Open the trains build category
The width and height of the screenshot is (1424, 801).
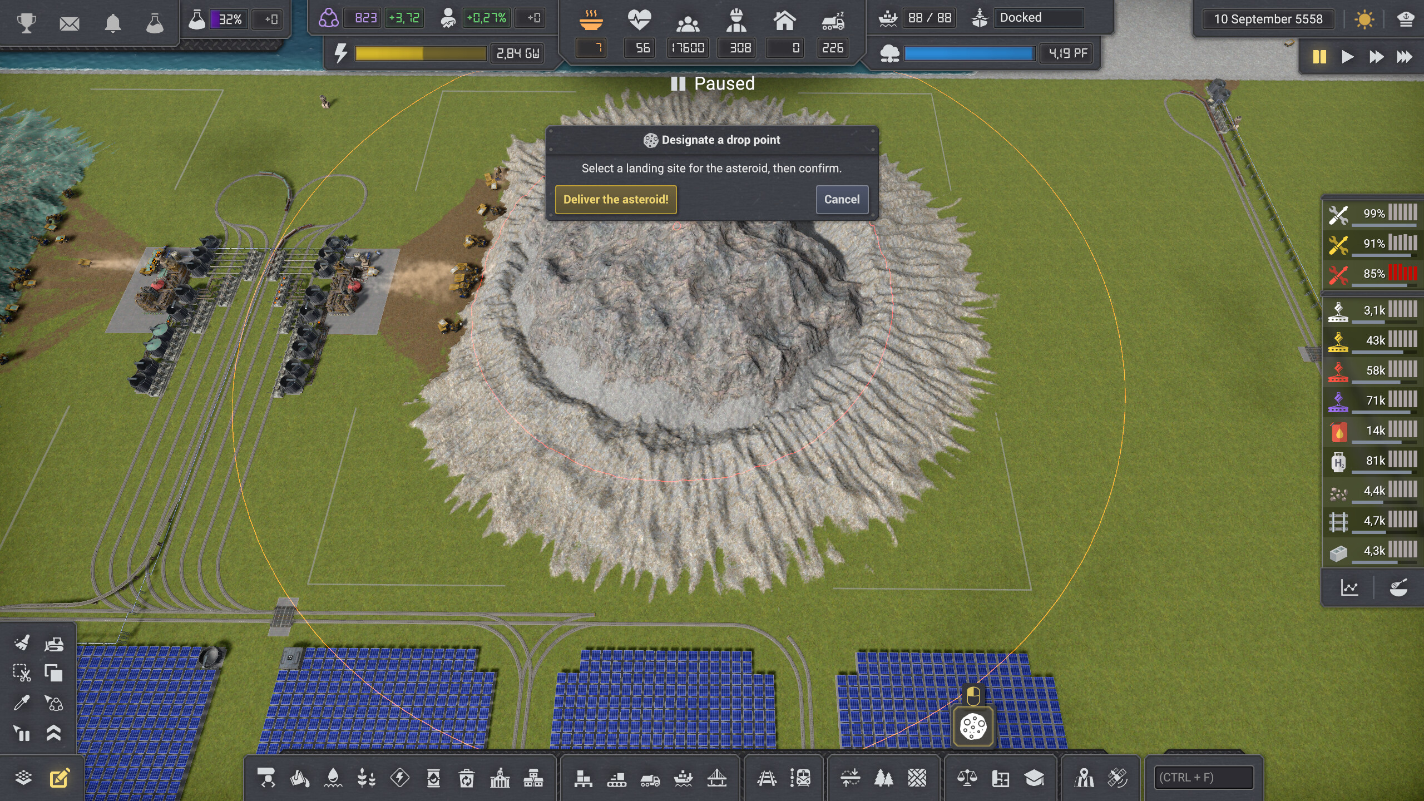800,778
